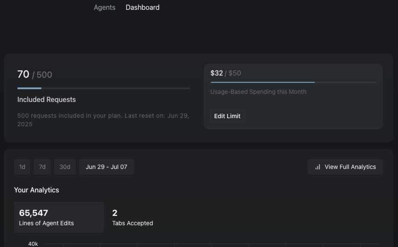Click the Usage-Based Spending this Month text

tap(258, 92)
